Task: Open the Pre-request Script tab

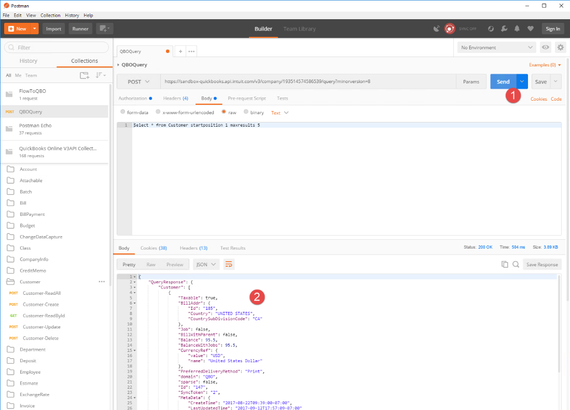Action: 247,98
